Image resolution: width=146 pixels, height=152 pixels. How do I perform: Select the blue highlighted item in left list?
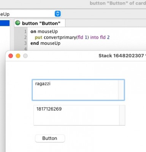[5, 23]
